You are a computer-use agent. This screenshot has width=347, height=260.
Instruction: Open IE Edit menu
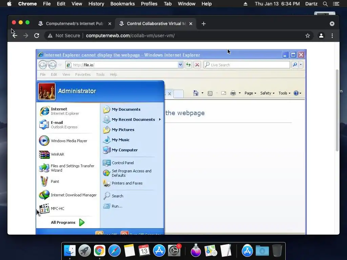54,74
